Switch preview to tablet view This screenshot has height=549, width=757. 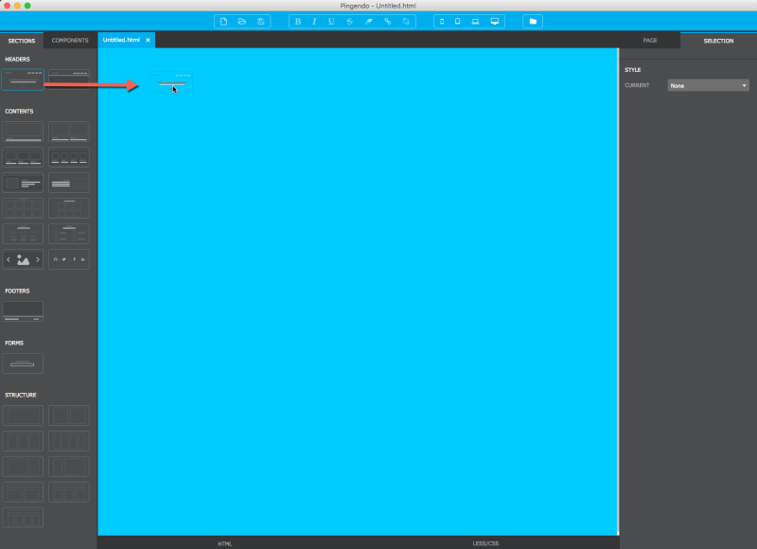coord(458,21)
